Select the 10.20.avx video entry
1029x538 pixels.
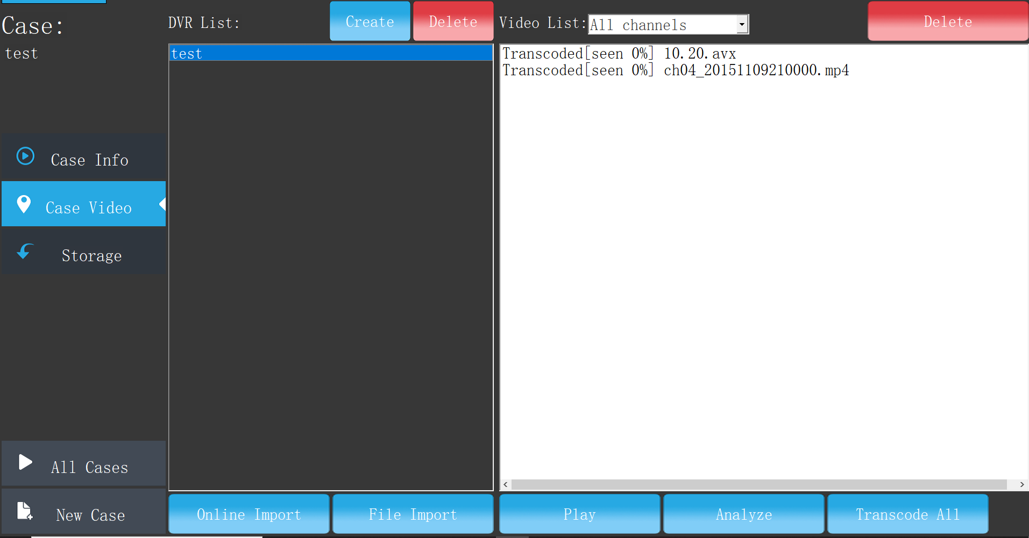619,54
